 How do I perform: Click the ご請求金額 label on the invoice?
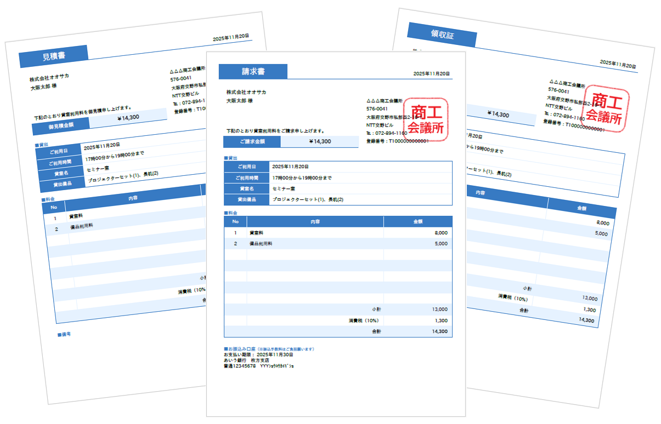click(x=252, y=142)
